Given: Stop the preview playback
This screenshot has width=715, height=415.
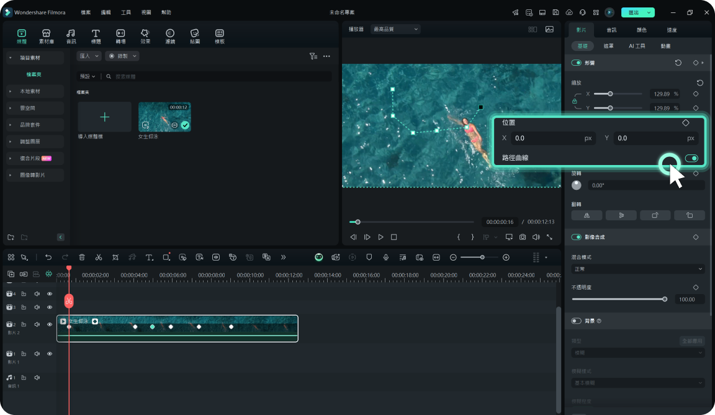Looking at the screenshot, I should coord(394,237).
